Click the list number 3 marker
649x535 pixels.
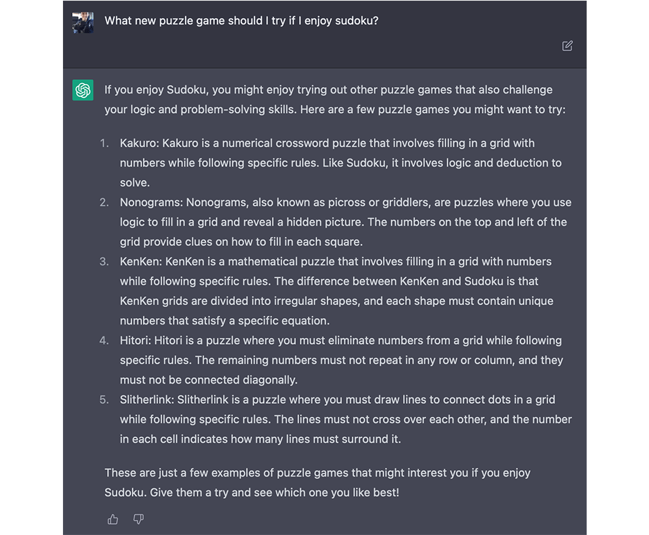(x=104, y=262)
